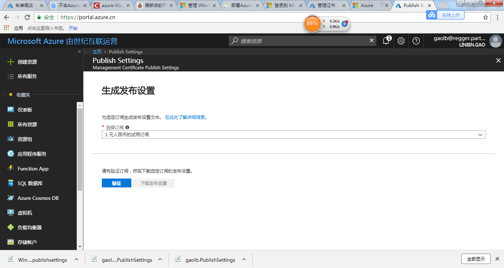Go back with browser back arrow

point(7,17)
